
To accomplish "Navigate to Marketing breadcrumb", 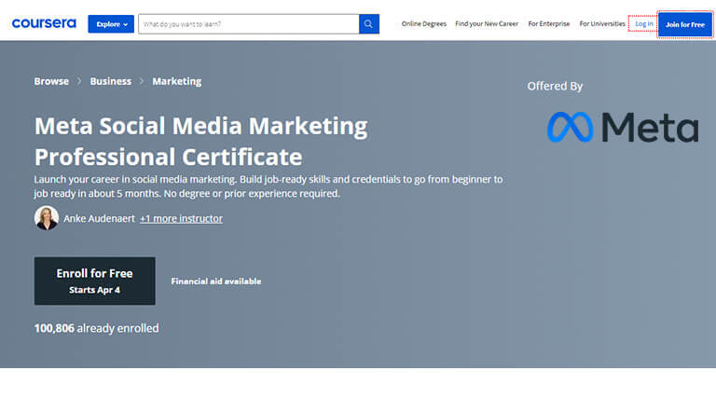I will coord(177,81).
